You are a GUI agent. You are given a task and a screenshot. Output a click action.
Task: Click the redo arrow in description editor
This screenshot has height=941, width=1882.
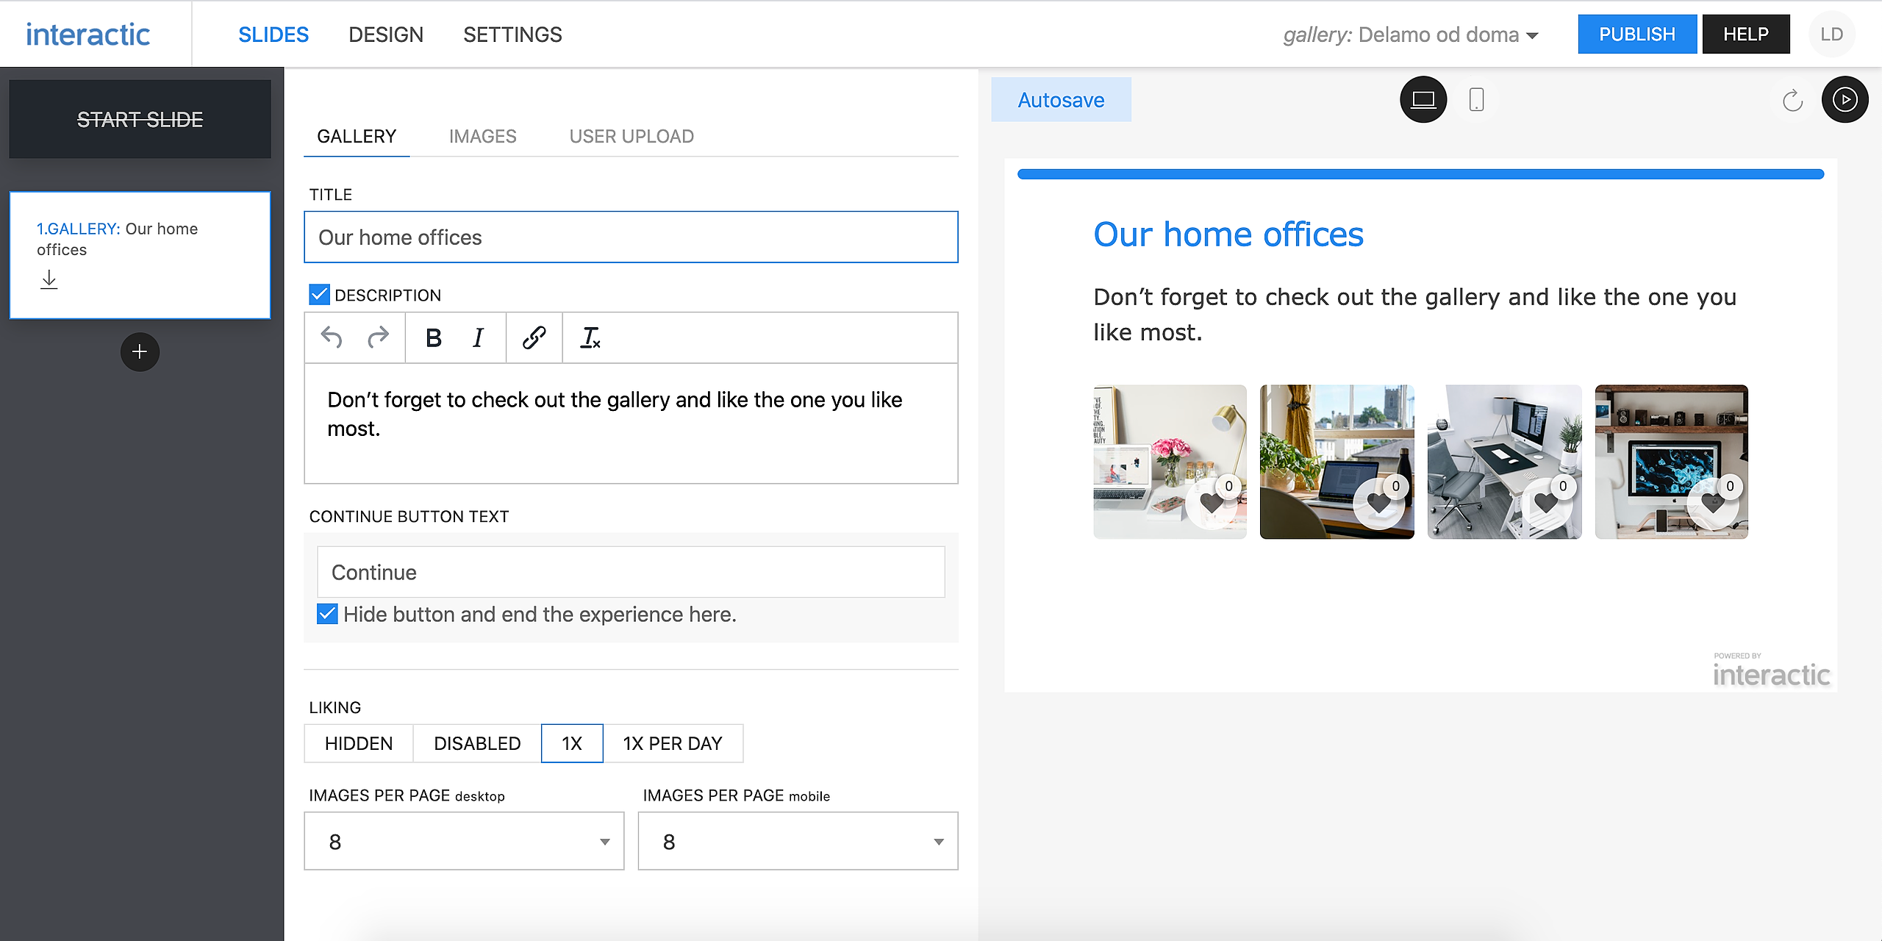tap(378, 338)
